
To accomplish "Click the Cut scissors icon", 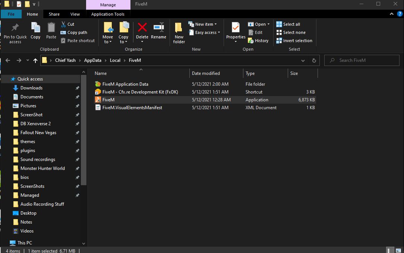I will (x=63, y=24).
